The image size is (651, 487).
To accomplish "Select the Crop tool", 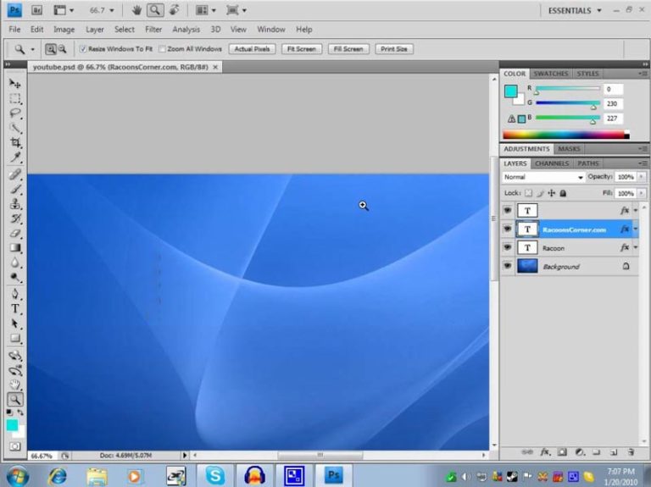I will coord(15,142).
